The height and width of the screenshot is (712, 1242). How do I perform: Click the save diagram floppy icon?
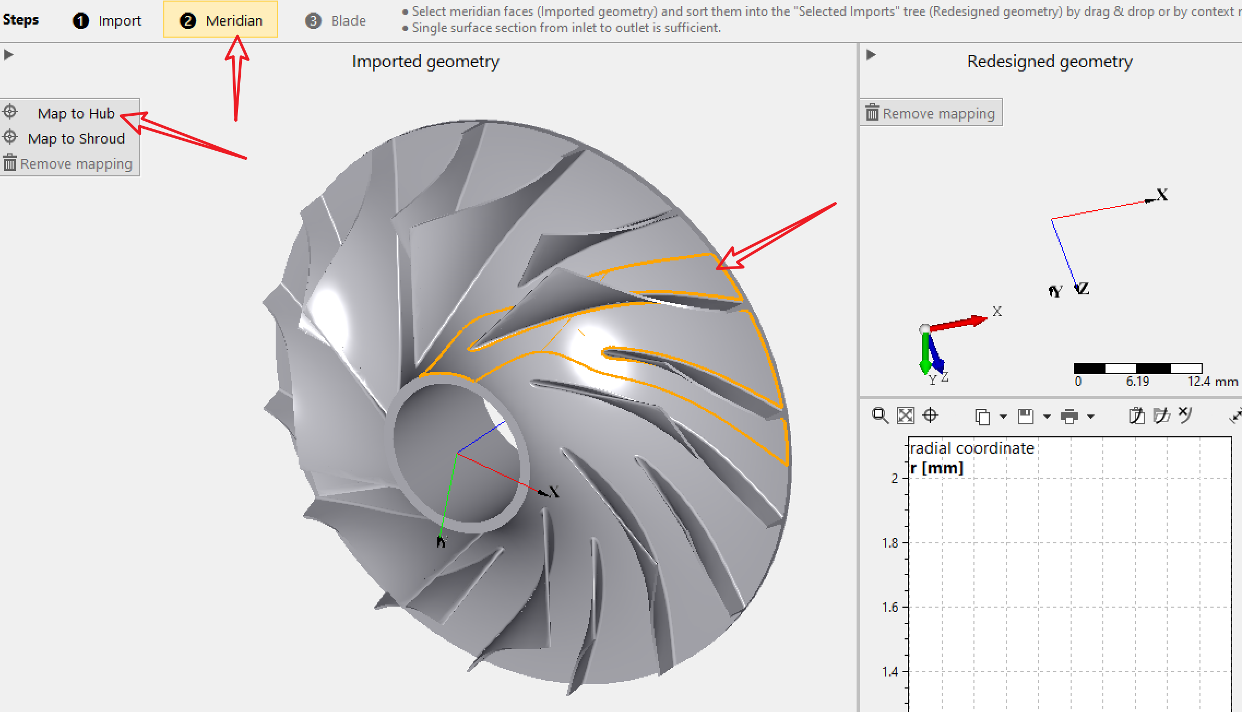[1026, 417]
